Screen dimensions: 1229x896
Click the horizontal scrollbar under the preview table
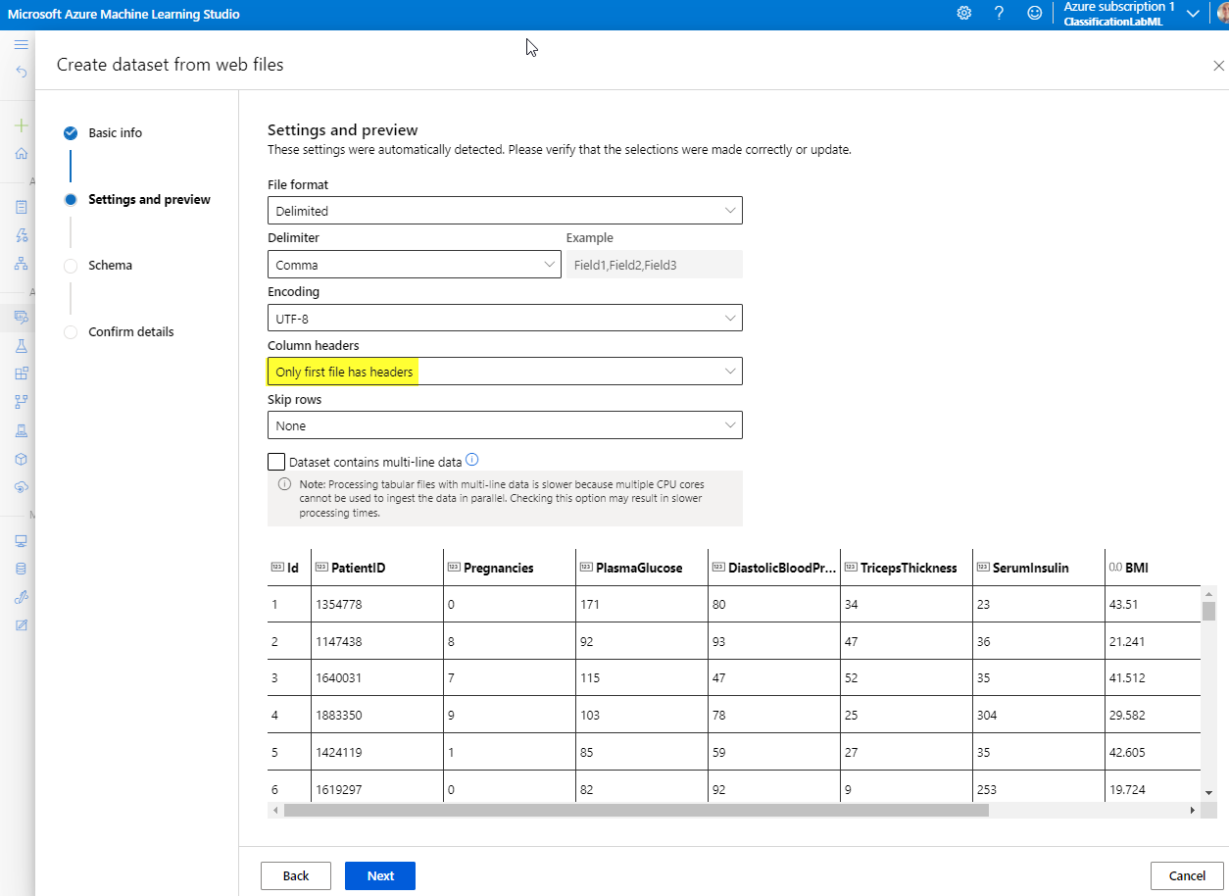point(637,811)
